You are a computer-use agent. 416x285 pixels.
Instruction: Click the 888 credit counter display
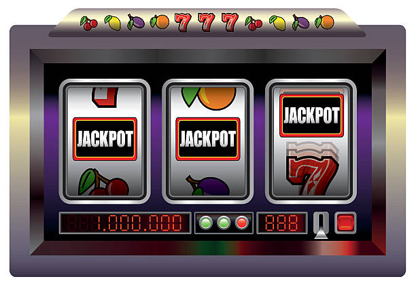(282, 223)
